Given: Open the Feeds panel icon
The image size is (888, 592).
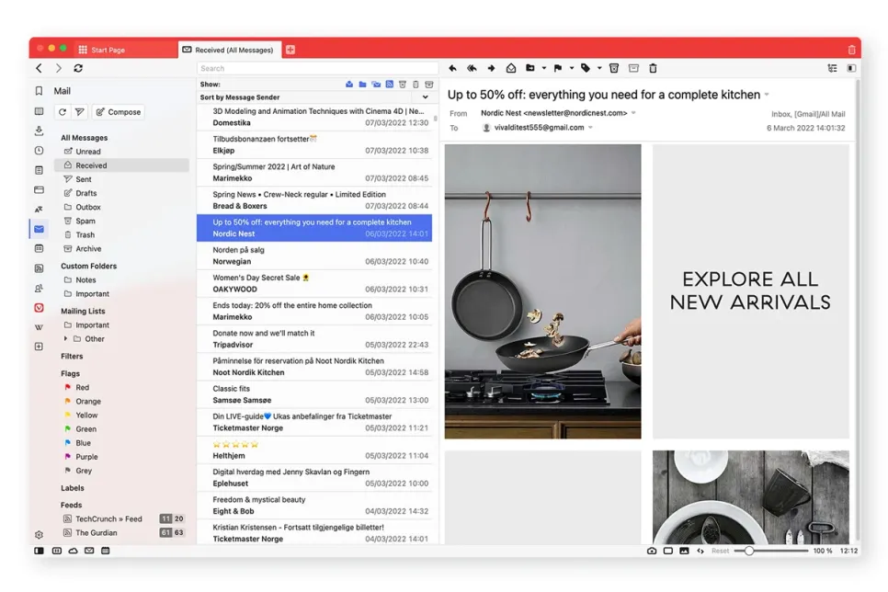Looking at the screenshot, I should coord(40,268).
